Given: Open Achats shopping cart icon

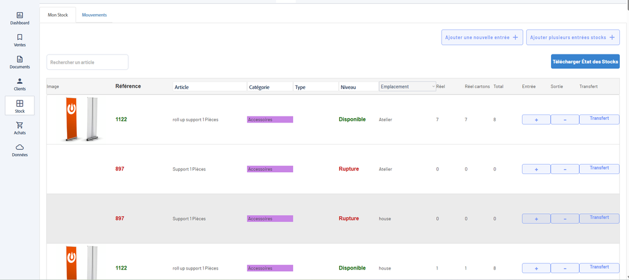Looking at the screenshot, I should pyautogui.click(x=20, y=125).
